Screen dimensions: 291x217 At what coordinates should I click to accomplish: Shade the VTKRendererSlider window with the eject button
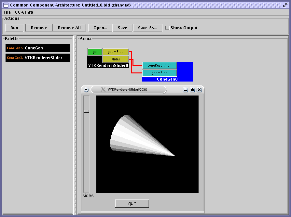pos(192,90)
